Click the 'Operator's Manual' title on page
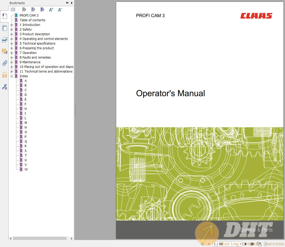This screenshot has width=285, height=247. (170, 93)
